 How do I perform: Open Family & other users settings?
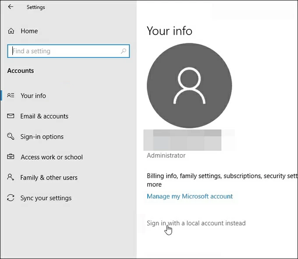[49, 177]
